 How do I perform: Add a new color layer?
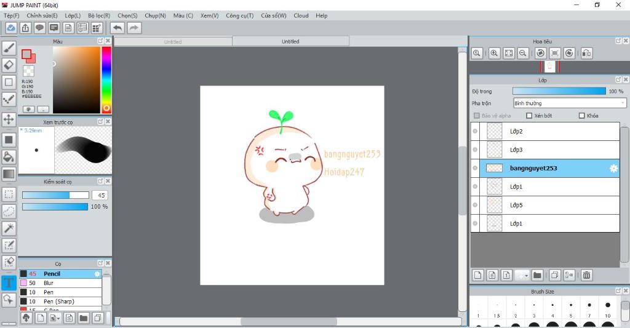click(x=477, y=275)
